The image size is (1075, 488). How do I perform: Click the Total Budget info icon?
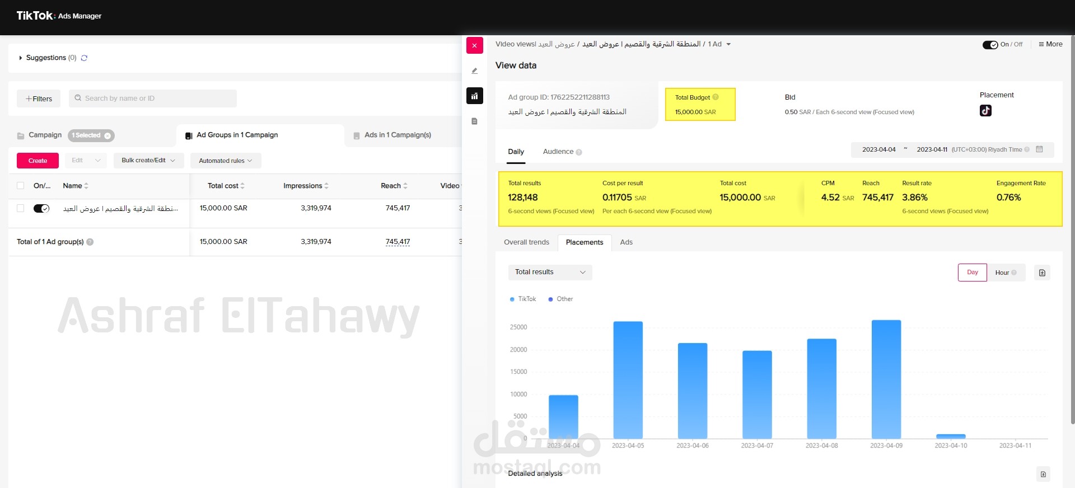716,97
